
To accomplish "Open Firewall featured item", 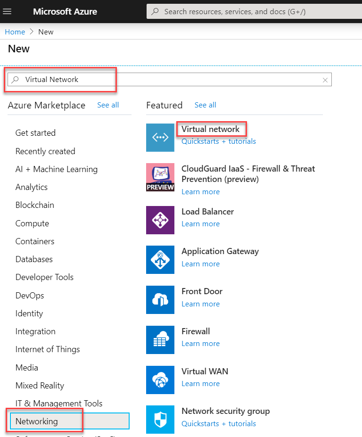I will 196,331.
